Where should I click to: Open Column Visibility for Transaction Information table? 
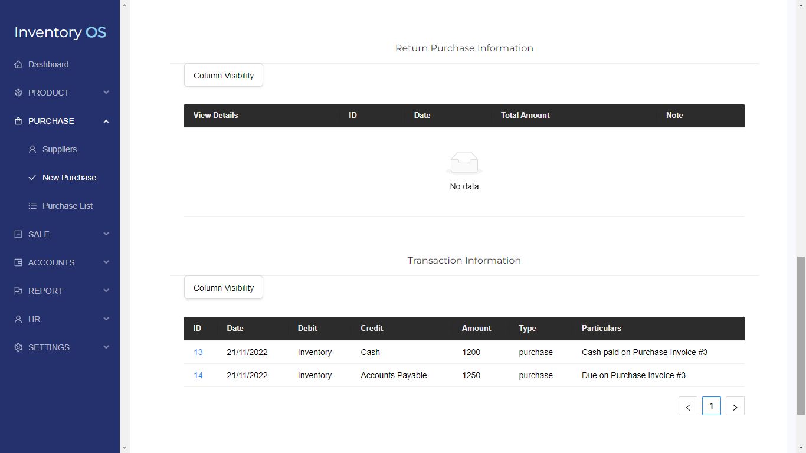click(x=224, y=288)
